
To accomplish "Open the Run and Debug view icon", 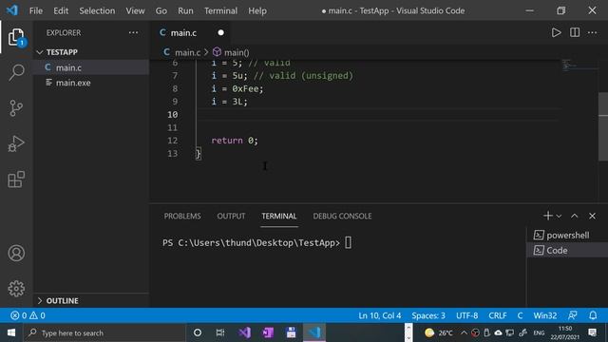I will pyautogui.click(x=16, y=143).
